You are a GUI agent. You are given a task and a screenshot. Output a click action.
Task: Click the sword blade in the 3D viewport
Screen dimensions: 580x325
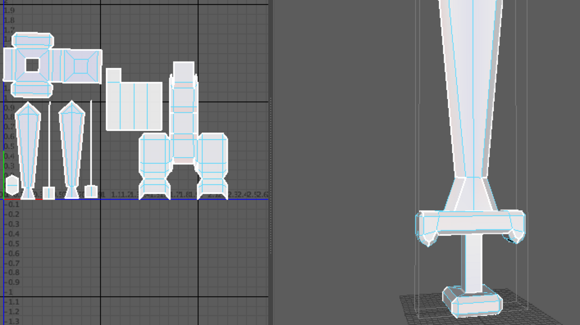[472, 89]
